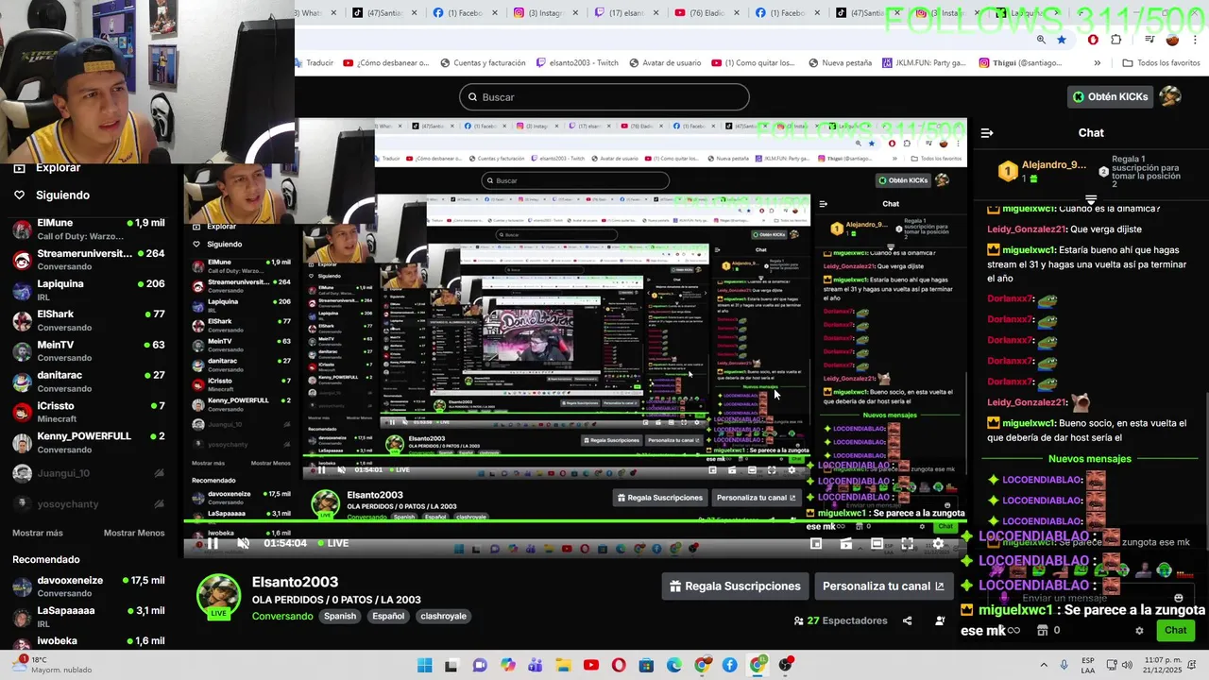This screenshot has width=1209, height=680.
Task: Open Conversando category link
Action: coord(282,616)
